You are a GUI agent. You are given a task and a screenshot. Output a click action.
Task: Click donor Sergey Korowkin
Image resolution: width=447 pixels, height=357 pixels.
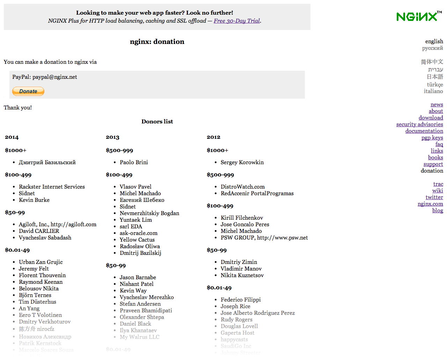(x=242, y=162)
